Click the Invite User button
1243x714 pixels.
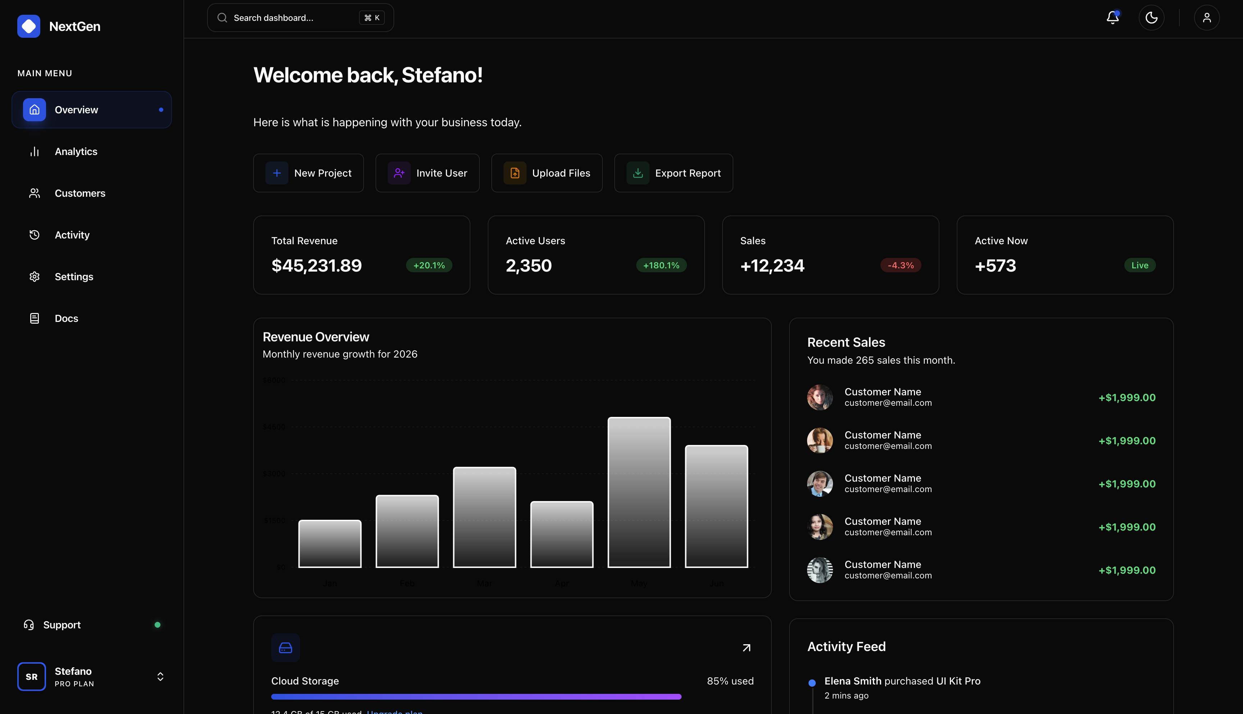427,173
